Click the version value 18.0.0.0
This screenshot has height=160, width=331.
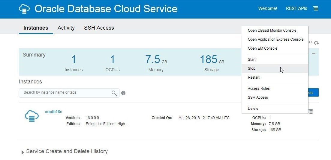[x=92, y=118]
